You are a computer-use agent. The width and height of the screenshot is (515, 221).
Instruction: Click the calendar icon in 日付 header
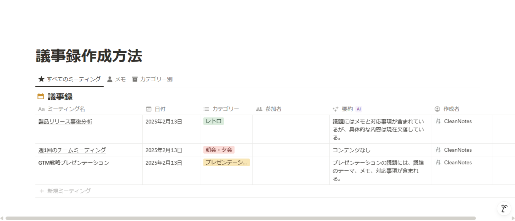(x=148, y=109)
